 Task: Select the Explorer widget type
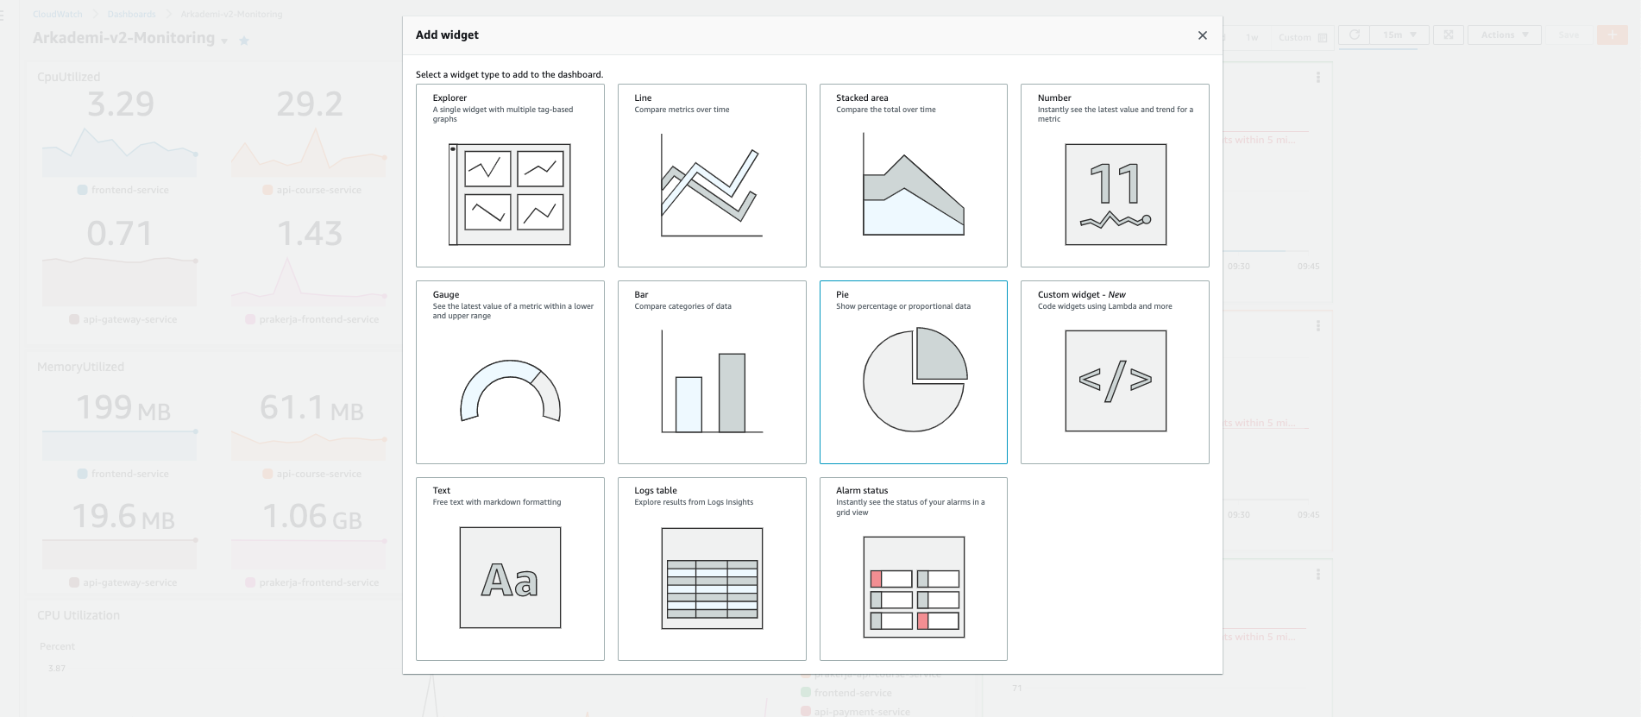pos(510,175)
